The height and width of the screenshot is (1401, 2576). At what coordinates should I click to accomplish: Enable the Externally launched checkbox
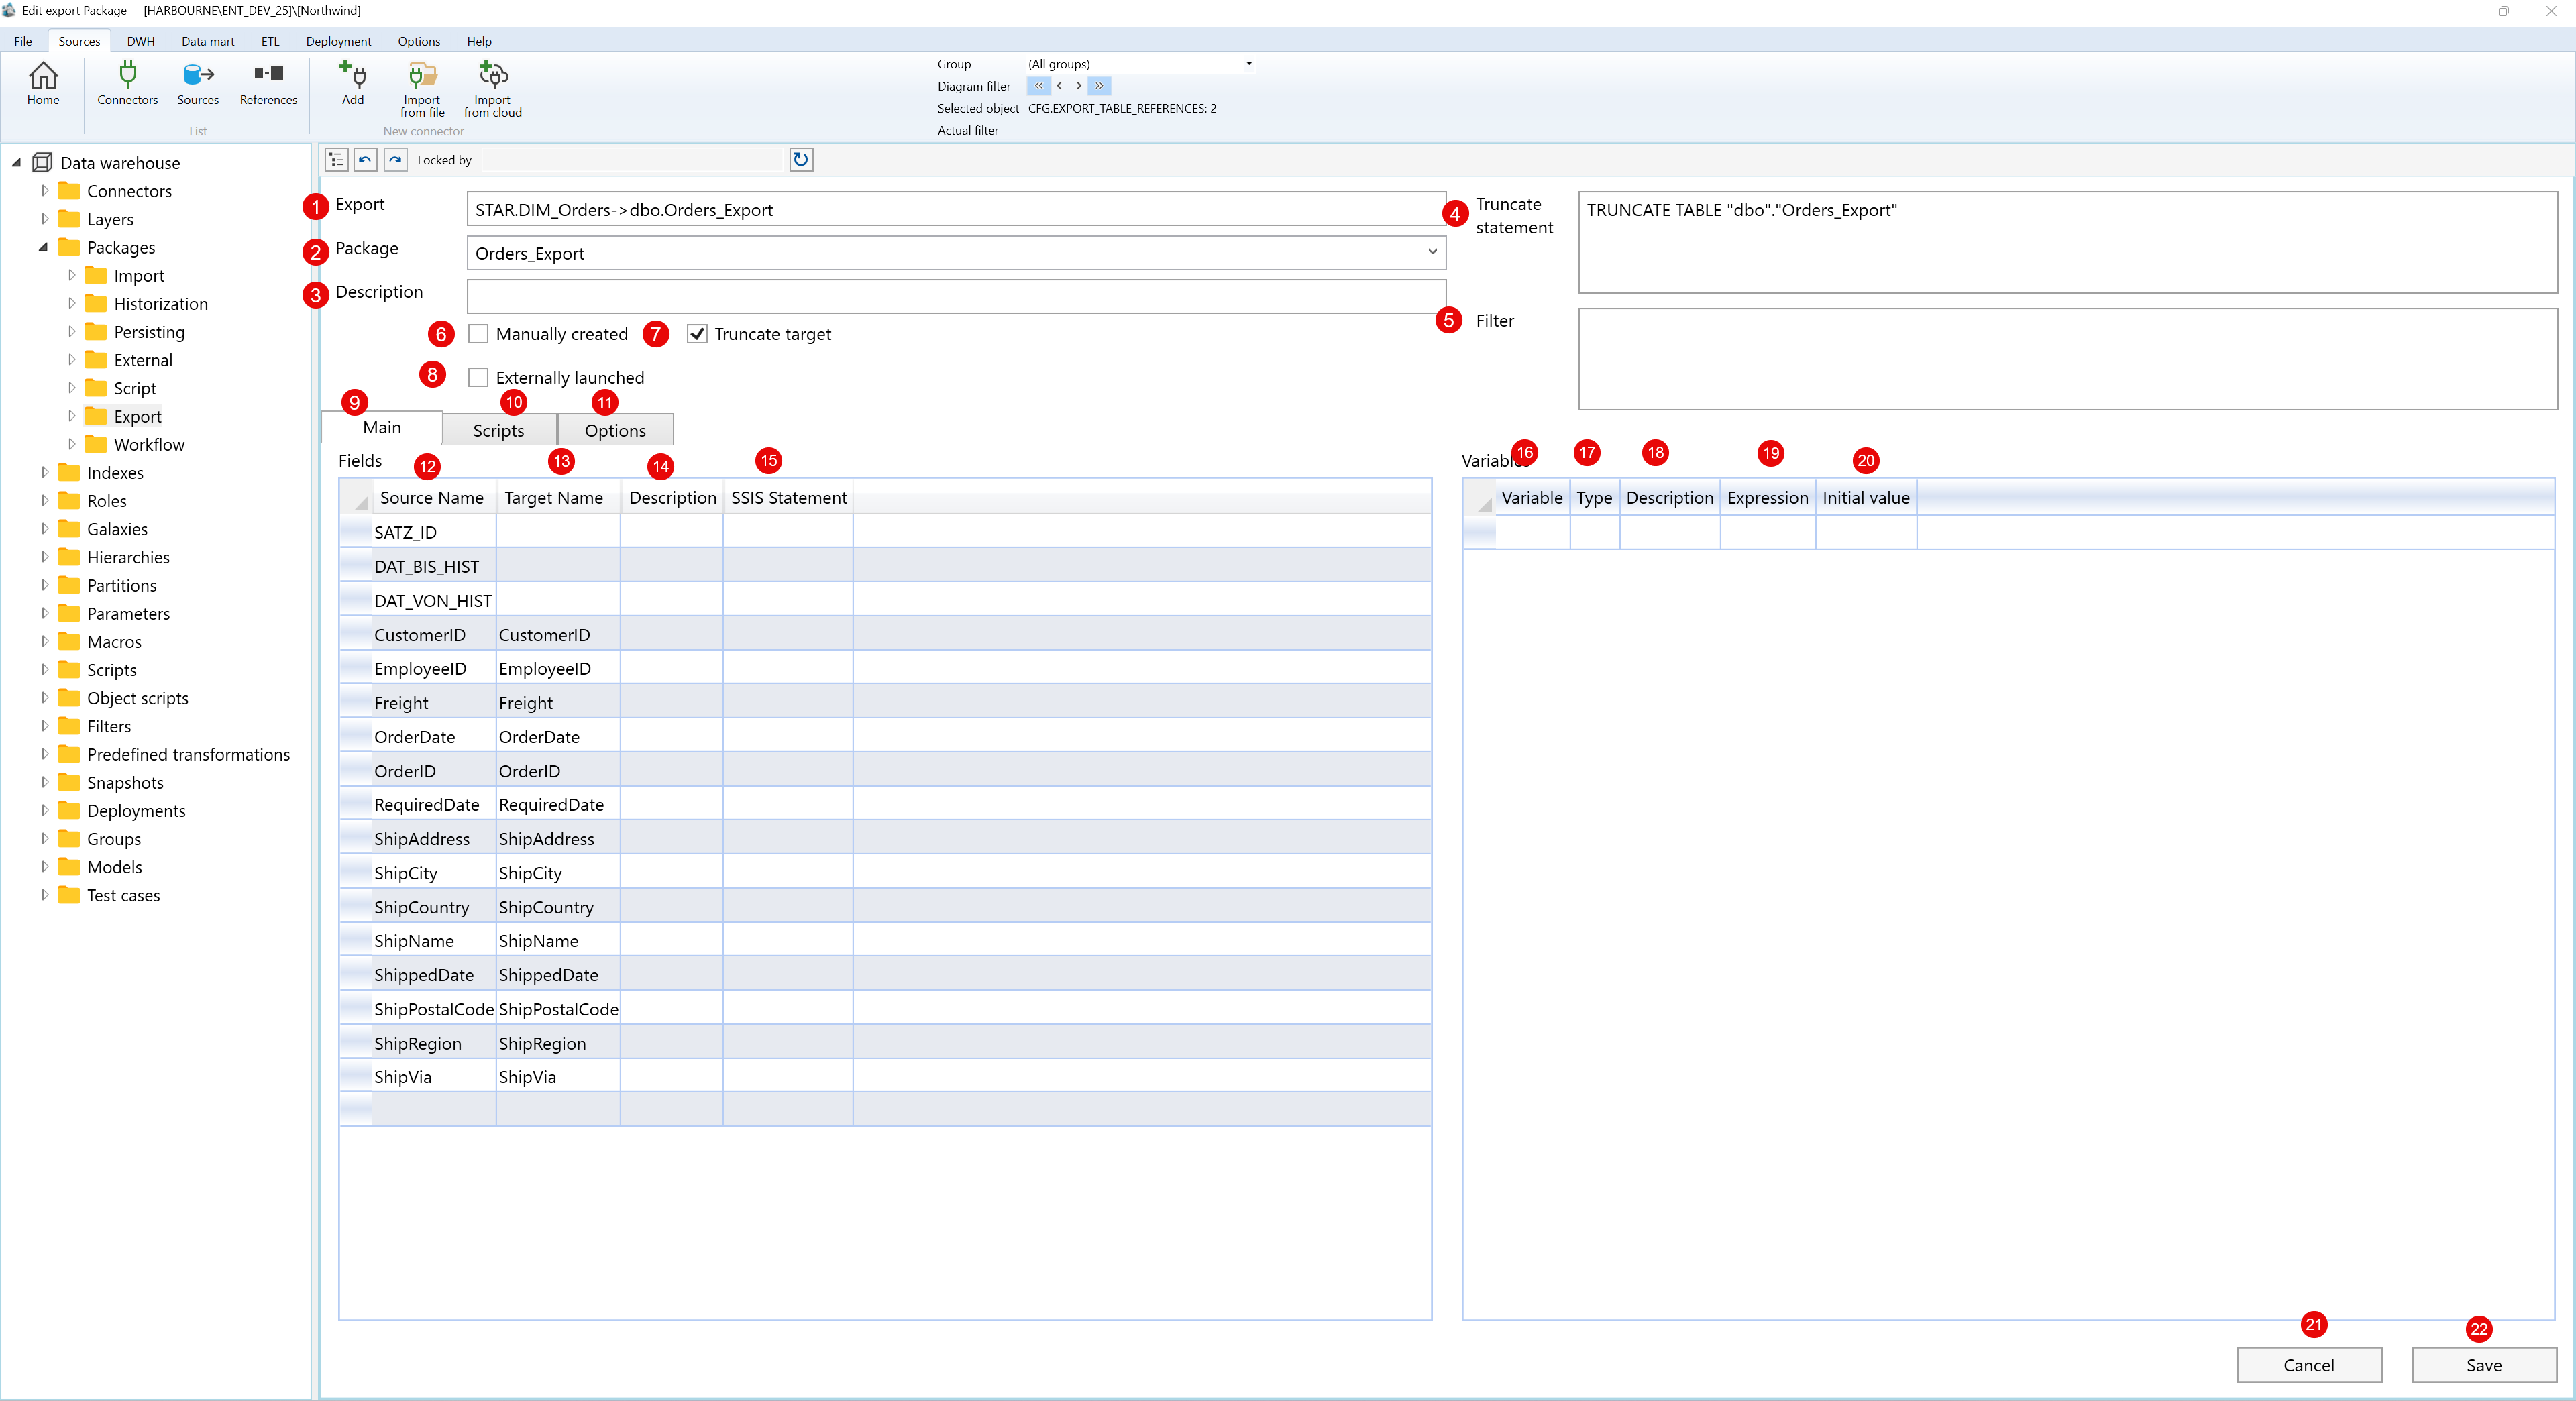479,378
